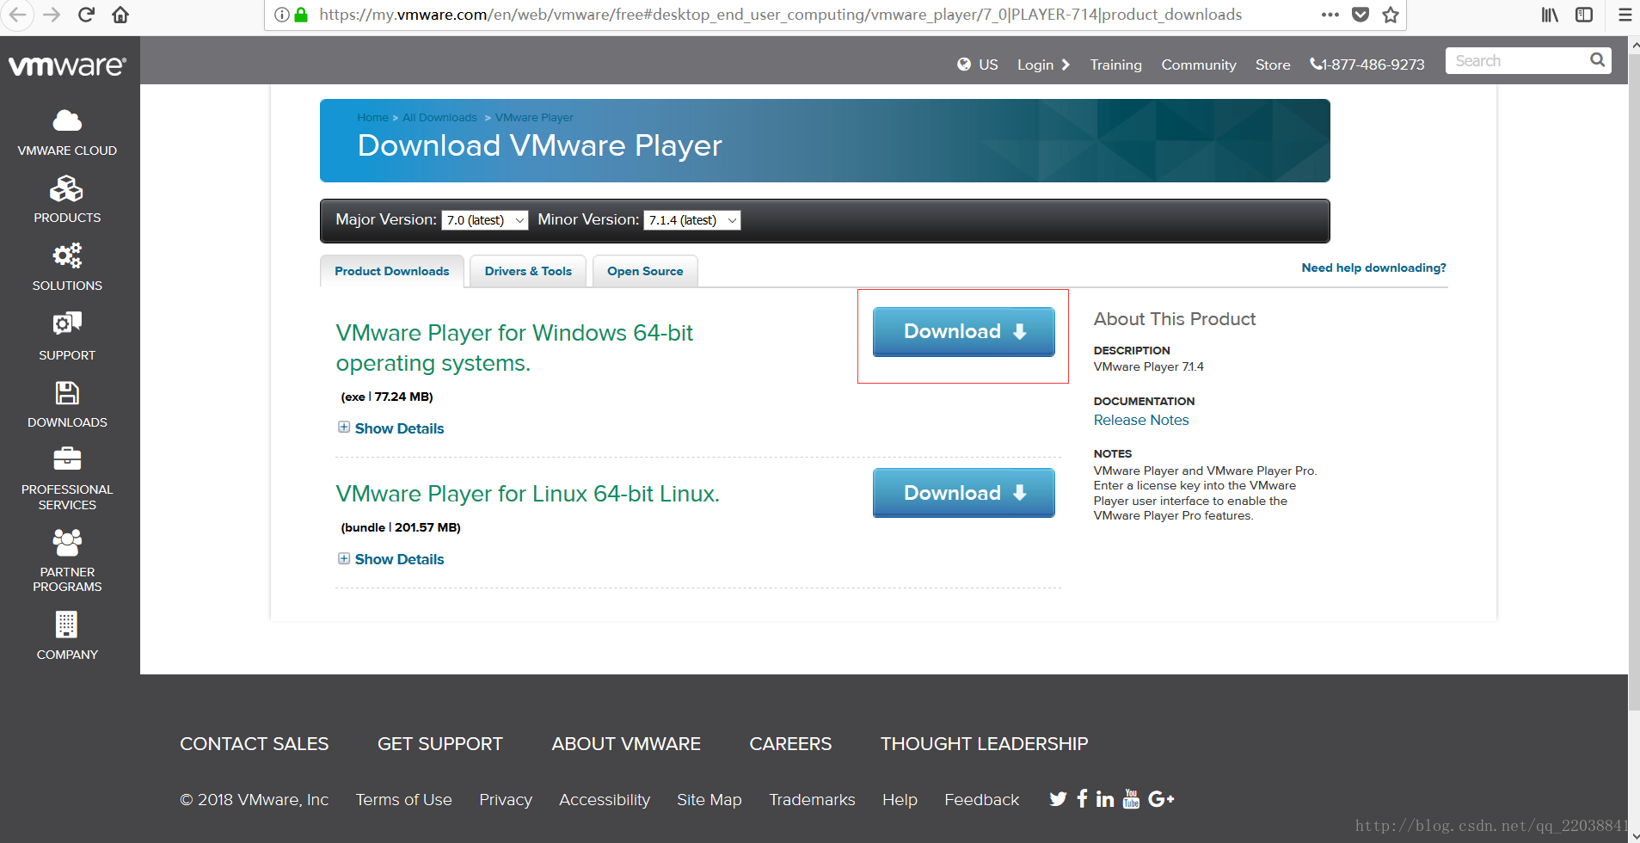Open the Contact Sales footer link
1640x843 pixels.
coord(254,744)
